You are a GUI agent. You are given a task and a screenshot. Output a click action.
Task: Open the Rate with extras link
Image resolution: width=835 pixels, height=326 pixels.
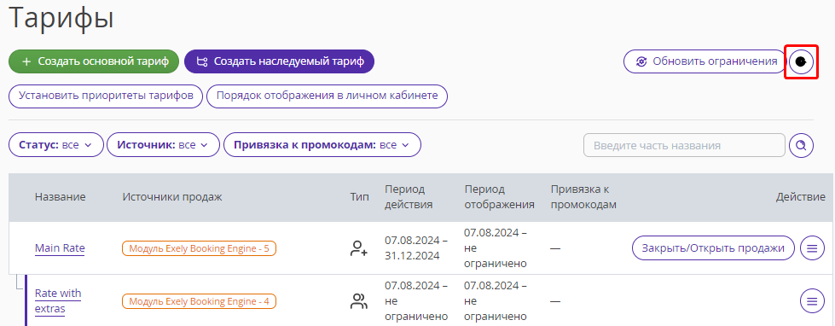tap(58, 301)
